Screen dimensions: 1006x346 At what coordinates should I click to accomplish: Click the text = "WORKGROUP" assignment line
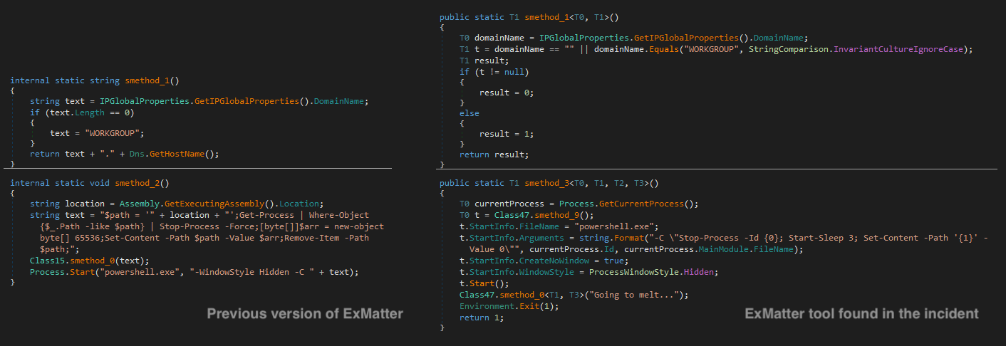94,133
